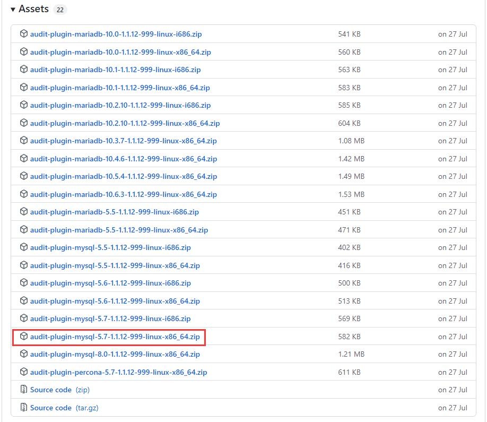This screenshot has width=487, height=422.
Task: Download audit-plugin-mariadb-10.5.4 x86_64 zip
Action: click(124, 177)
